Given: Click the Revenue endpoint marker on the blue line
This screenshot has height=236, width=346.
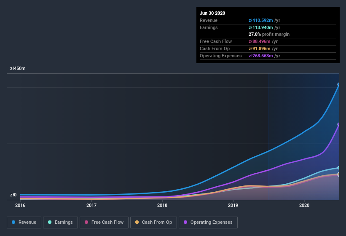Looking at the screenshot, I should click(339, 84).
